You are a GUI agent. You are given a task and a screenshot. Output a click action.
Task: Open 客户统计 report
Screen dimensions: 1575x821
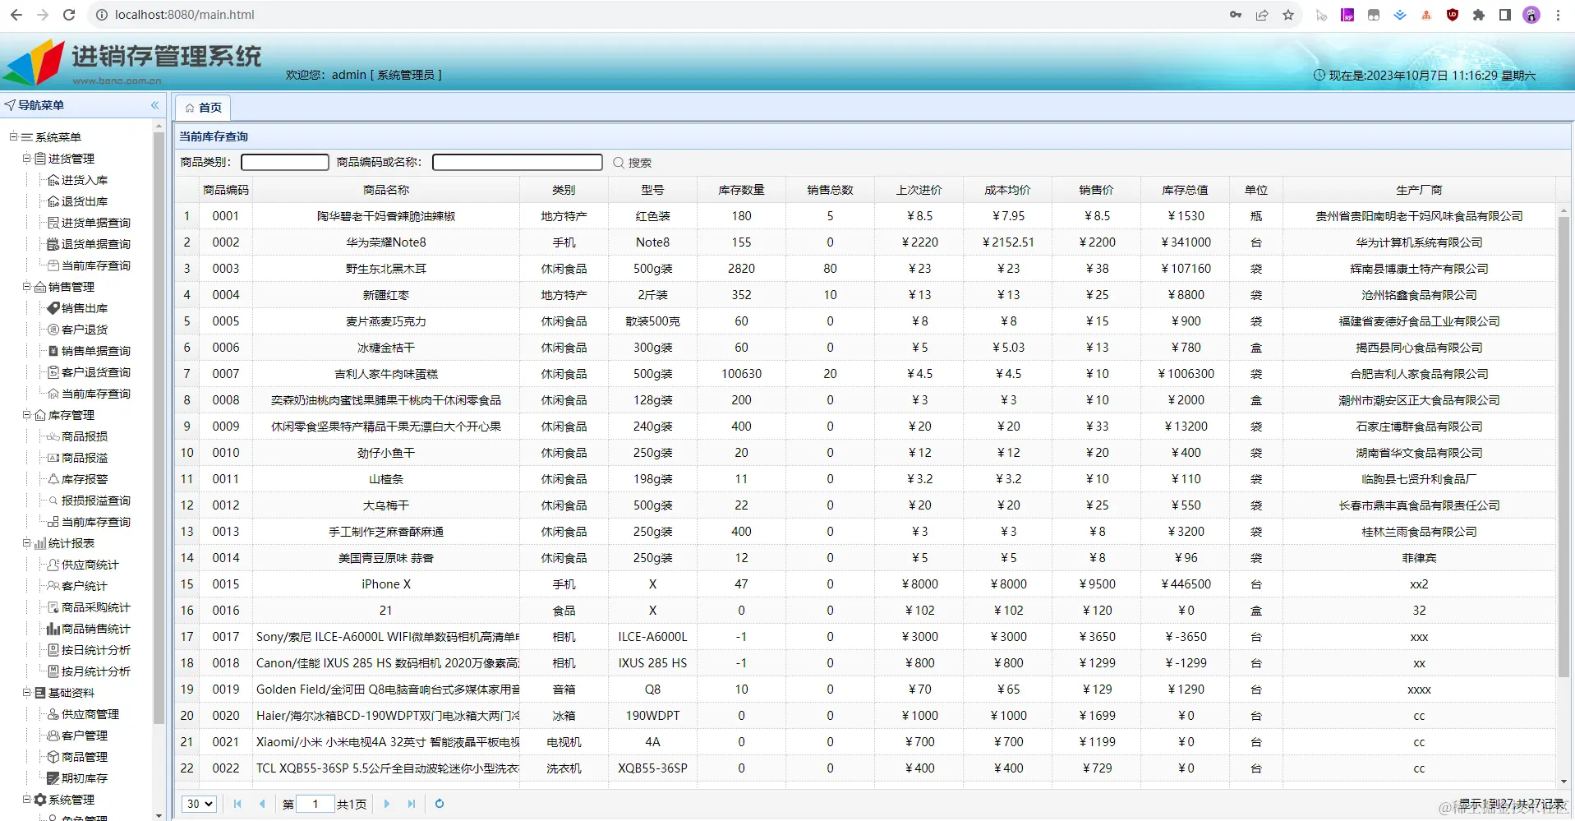[84, 586]
